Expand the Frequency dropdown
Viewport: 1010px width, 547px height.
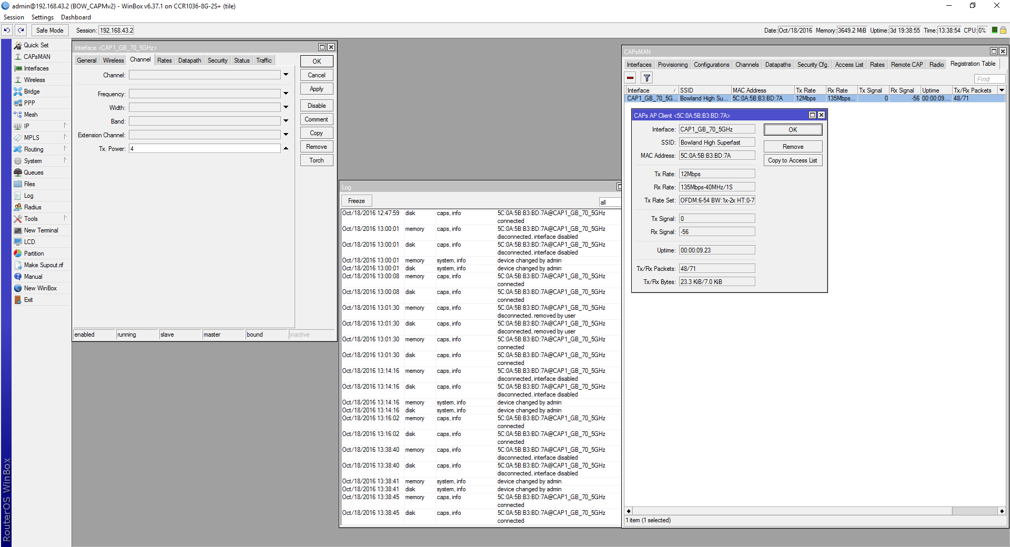click(286, 94)
